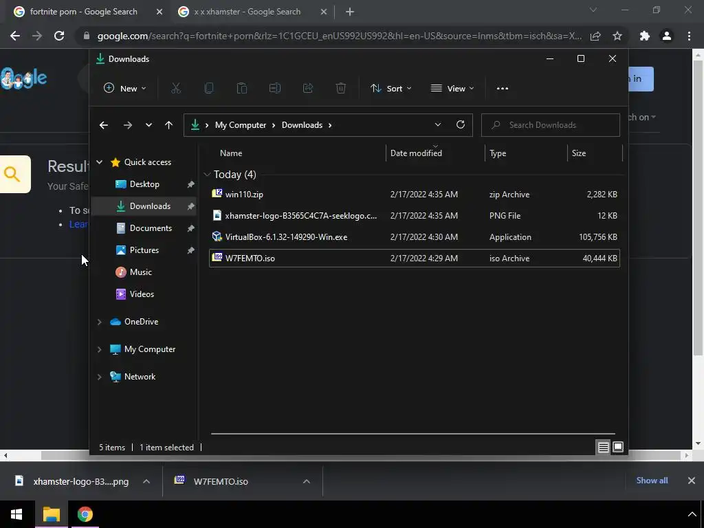Go forward in Explorer navigation
Image resolution: width=704 pixels, height=528 pixels.
coord(127,125)
